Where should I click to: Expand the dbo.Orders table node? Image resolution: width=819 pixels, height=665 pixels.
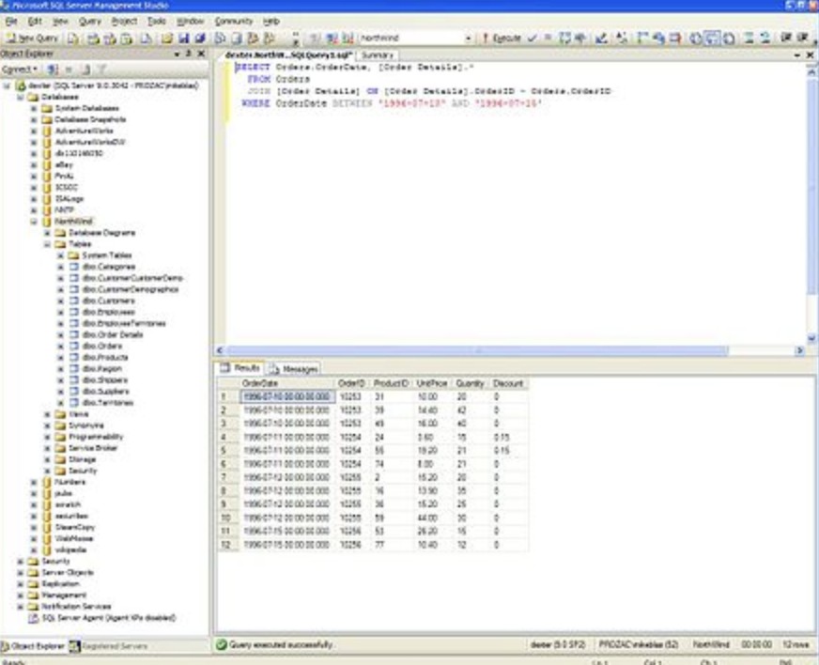click(61, 346)
